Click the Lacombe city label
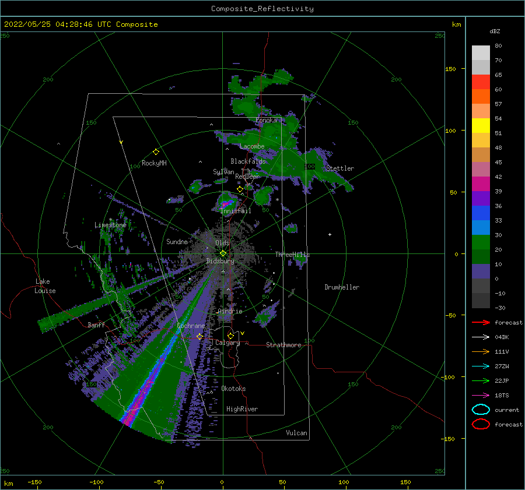525x490 pixels. [252, 146]
